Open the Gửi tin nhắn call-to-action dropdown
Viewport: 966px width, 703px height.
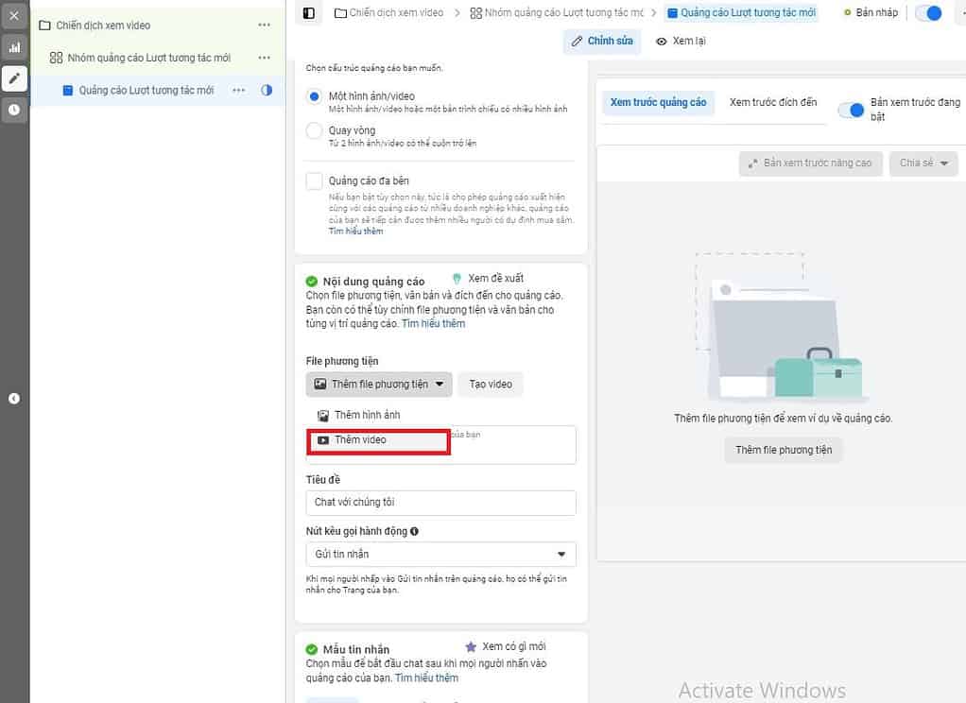point(440,554)
